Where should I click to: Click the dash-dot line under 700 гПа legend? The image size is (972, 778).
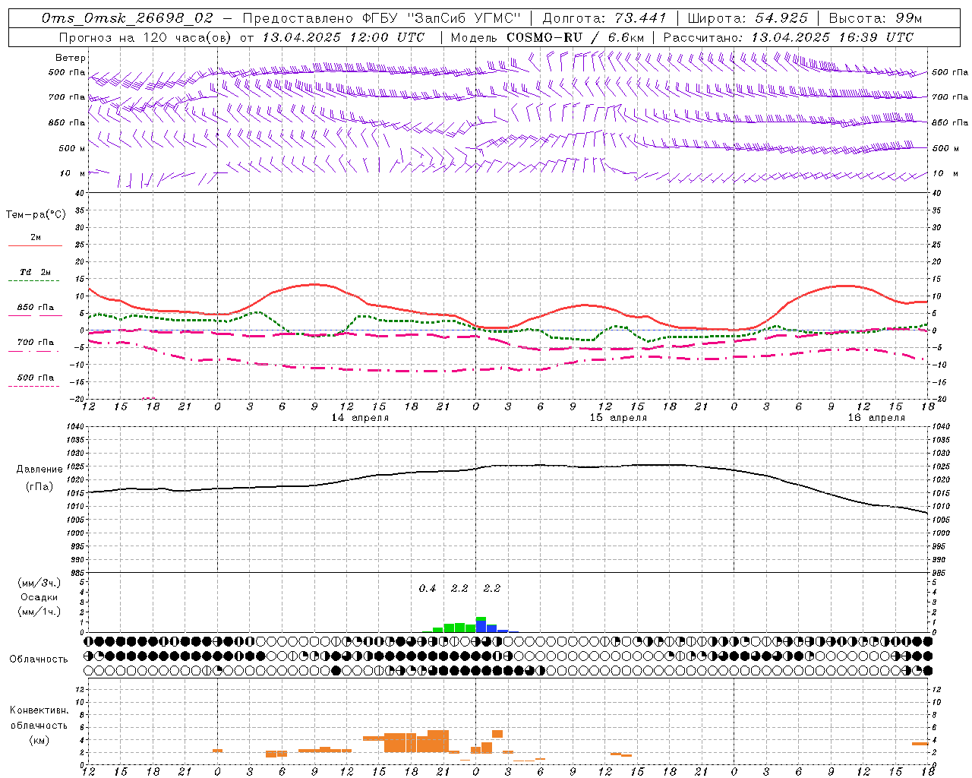[x=33, y=352]
